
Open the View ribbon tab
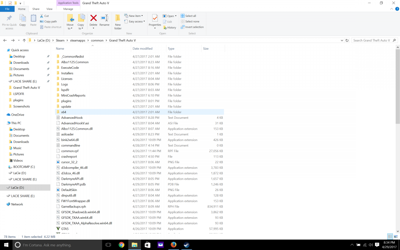[x=49, y=9]
